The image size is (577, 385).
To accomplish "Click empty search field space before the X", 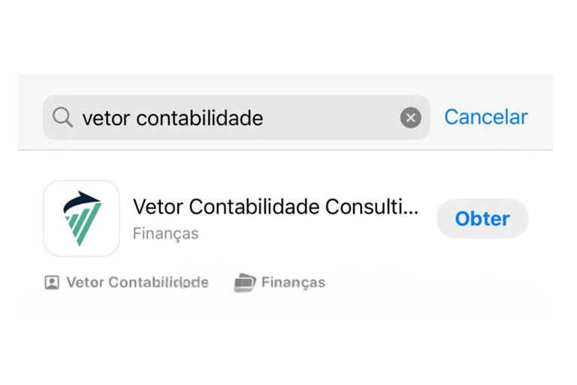I will point(331,117).
